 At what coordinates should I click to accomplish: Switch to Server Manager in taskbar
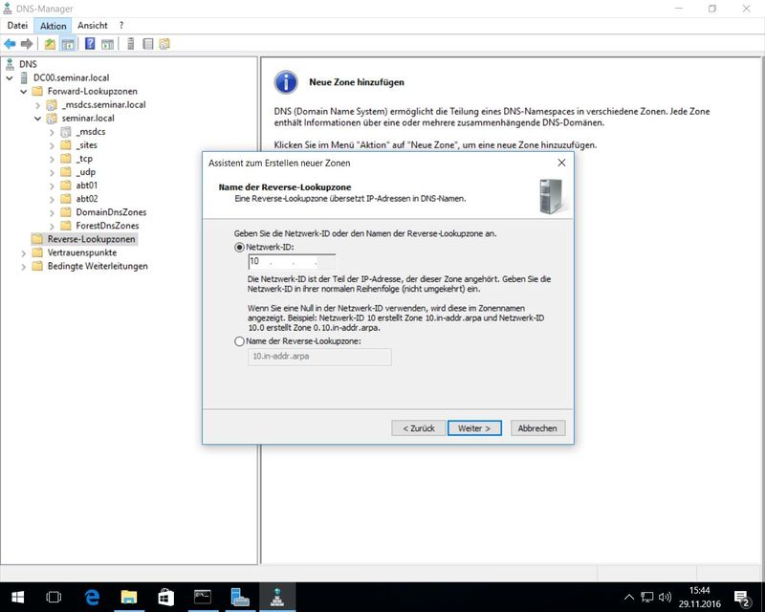coord(240,597)
